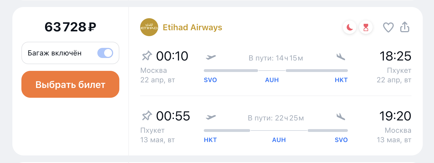This screenshot has width=434, height=163.
Task: Add ticket to favorites with heart icon
Action: tap(388, 27)
